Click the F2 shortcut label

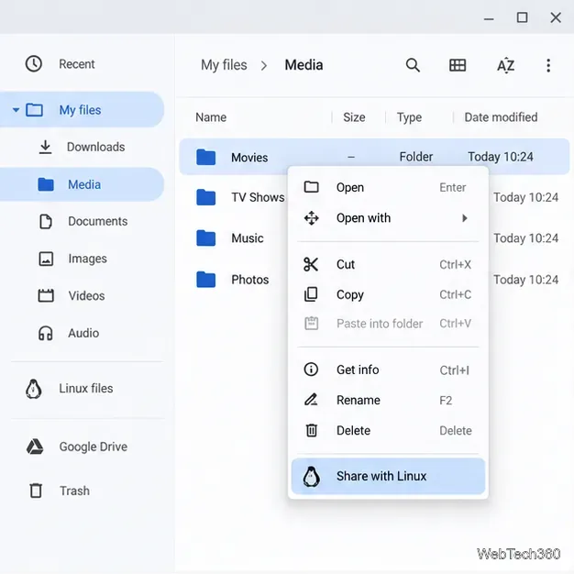point(446,401)
